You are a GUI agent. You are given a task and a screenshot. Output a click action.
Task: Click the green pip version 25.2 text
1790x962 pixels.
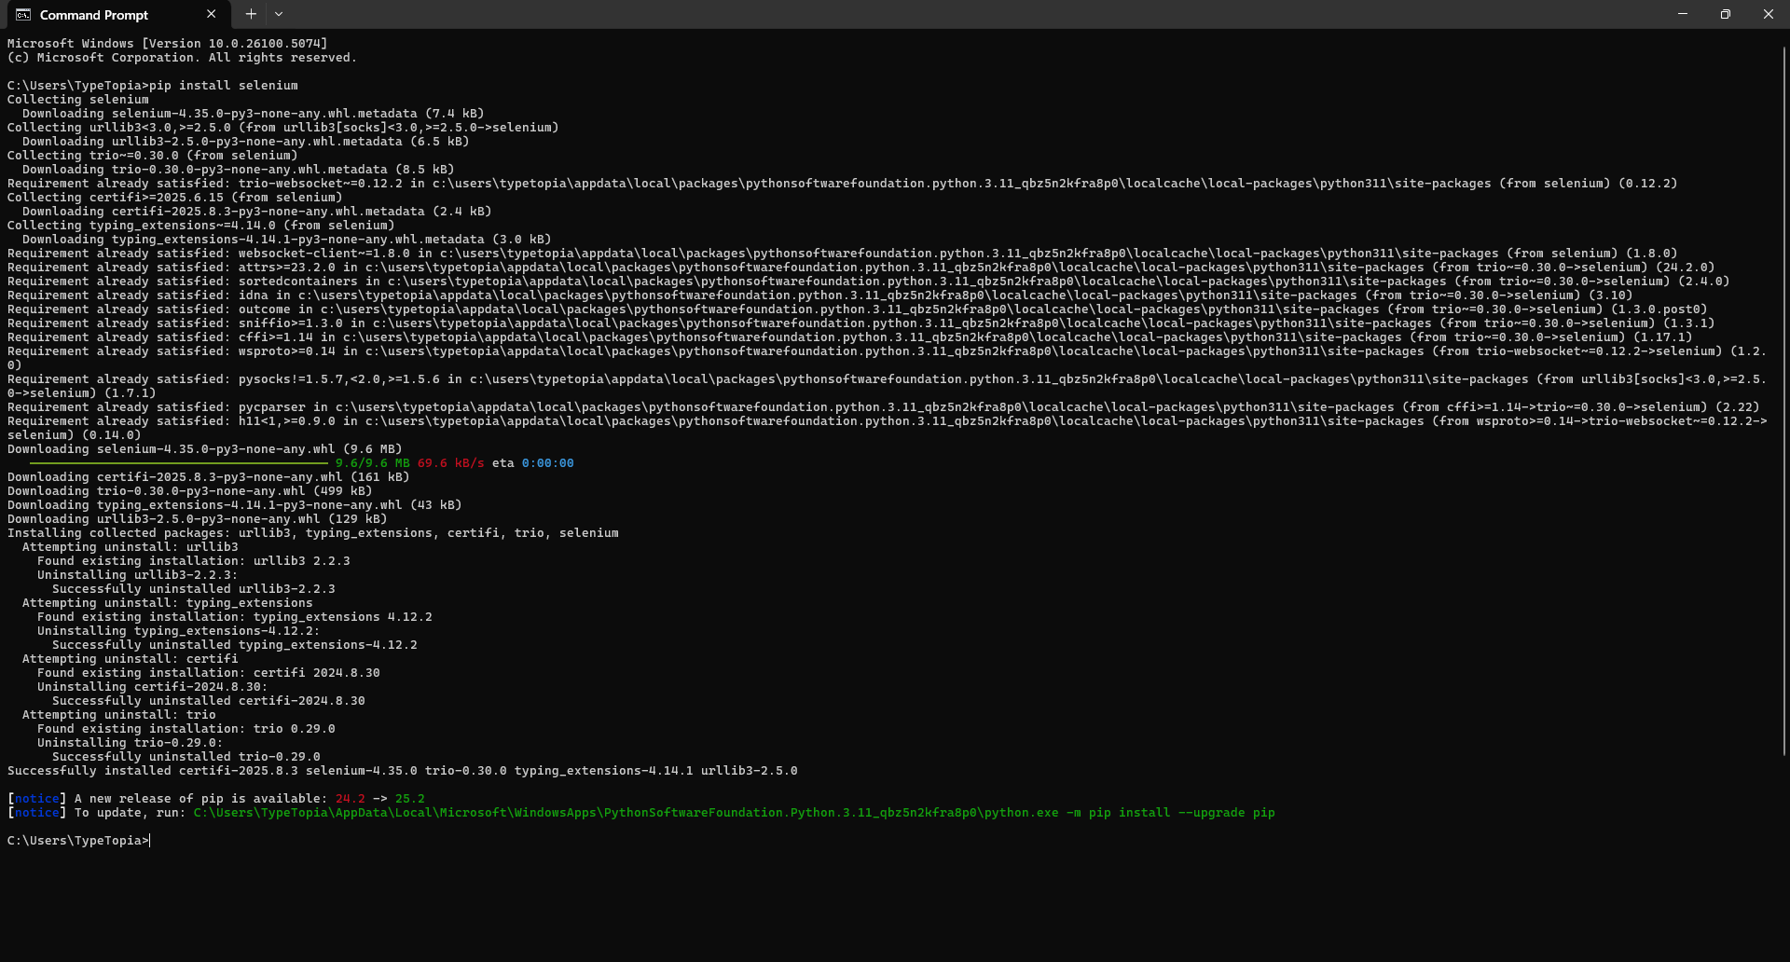pyautogui.click(x=409, y=799)
